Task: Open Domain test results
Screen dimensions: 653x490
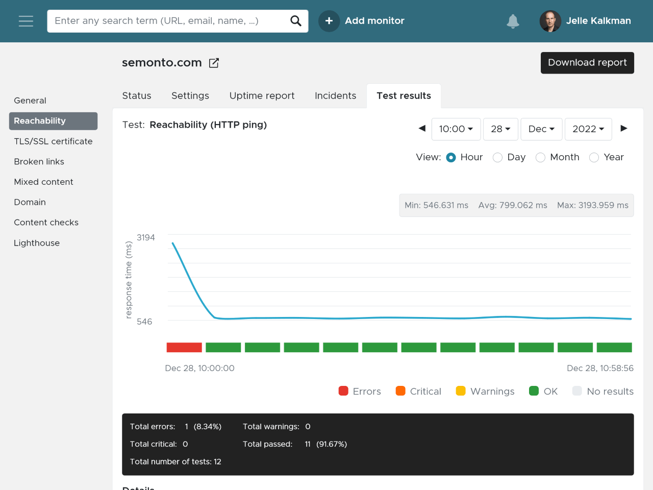Action: coord(30,203)
